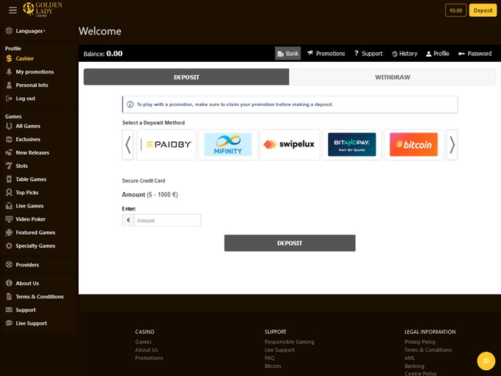Image resolution: width=501 pixels, height=376 pixels.
Task: Select the PaidBy deposit method
Action: pos(167,145)
